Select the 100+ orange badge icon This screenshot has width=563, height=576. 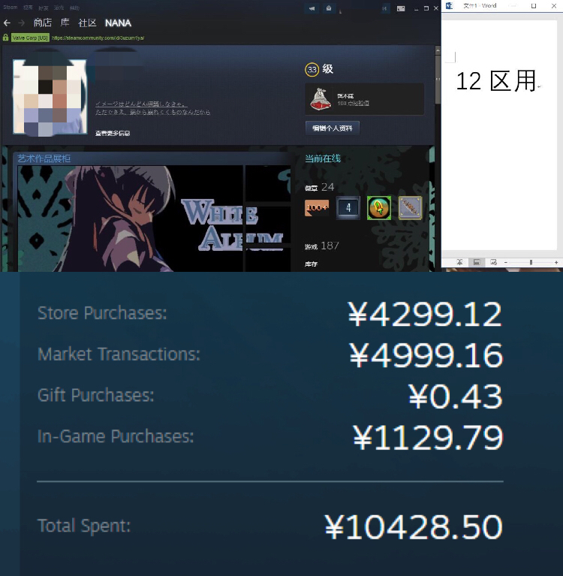coord(317,208)
